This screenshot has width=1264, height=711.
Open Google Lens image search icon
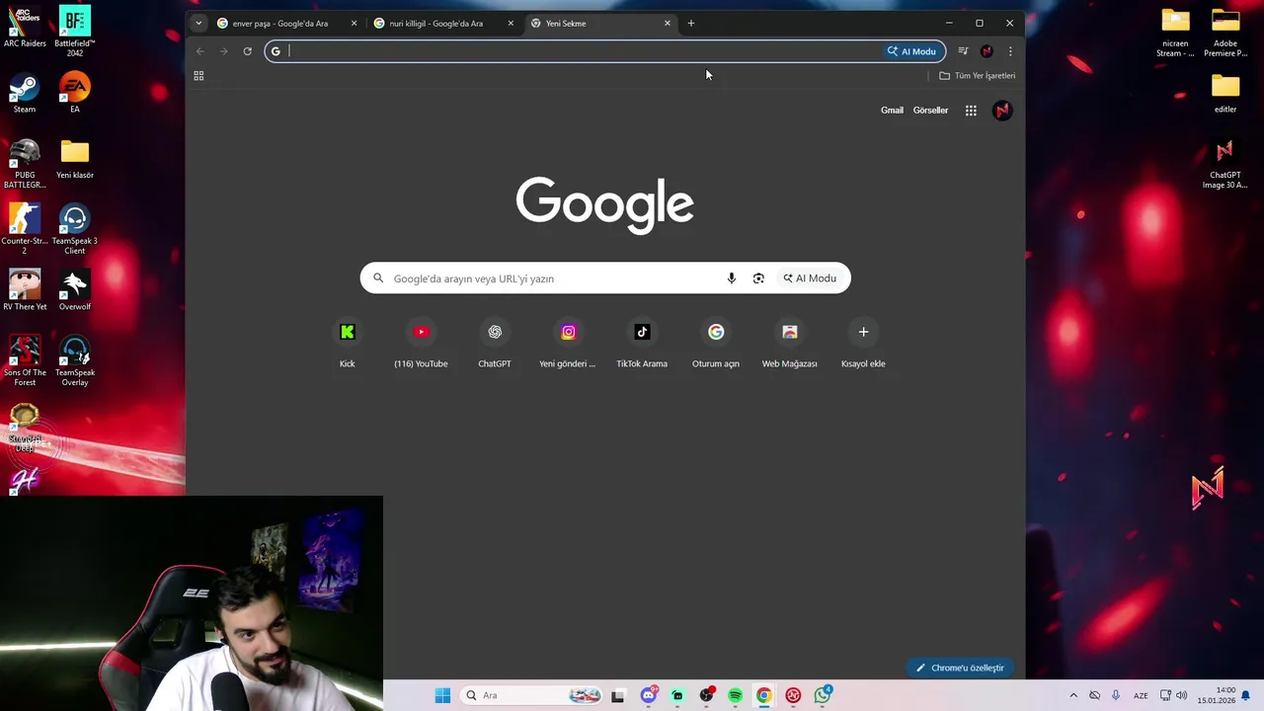[x=758, y=278]
